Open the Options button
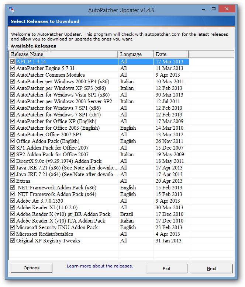 click(31, 268)
